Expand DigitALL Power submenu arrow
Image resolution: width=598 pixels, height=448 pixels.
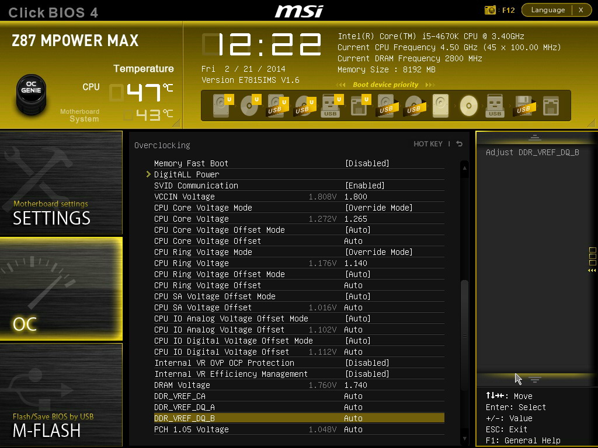[148, 174]
